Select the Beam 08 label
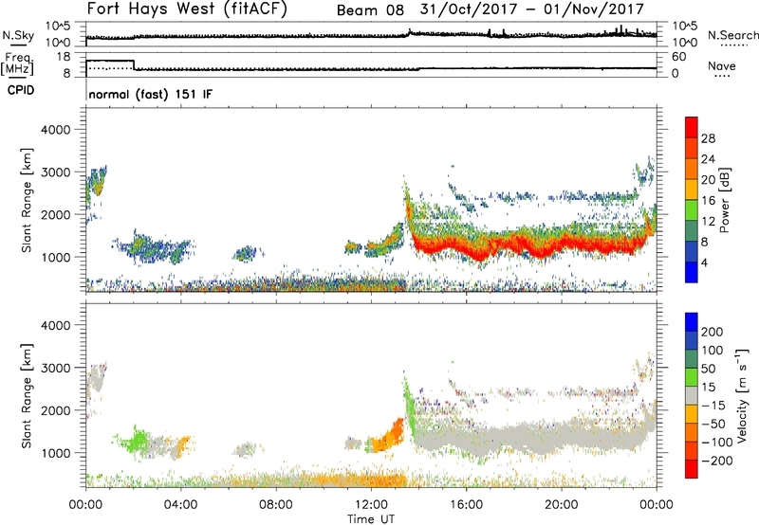The width and height of the screenshot is (759, 525). click(370, 10)
